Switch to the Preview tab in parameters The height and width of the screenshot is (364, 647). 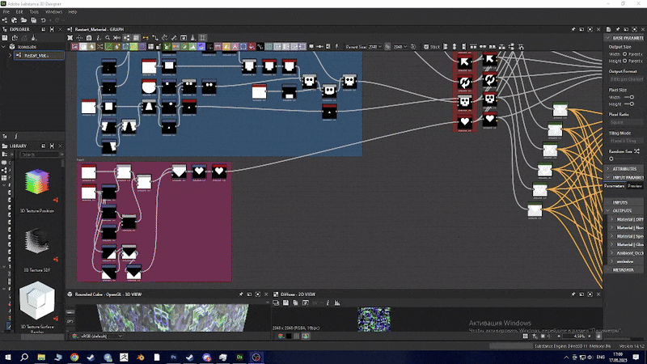tap(635, 186)
